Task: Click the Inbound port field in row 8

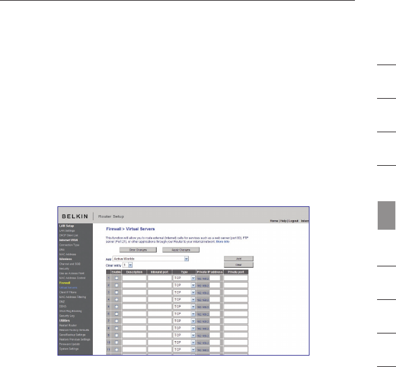Action: (160, 328)
